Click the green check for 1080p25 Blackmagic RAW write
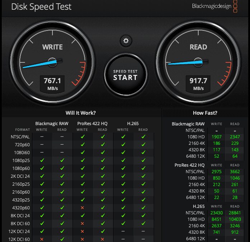 point(42,160)
